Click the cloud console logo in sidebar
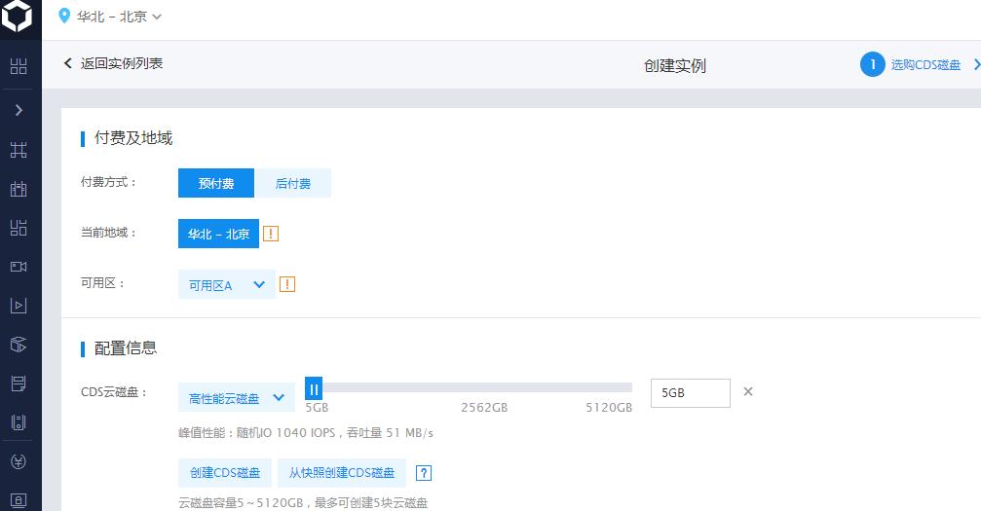The height and width of the screenshot is (511, 981). coord(19,17)
